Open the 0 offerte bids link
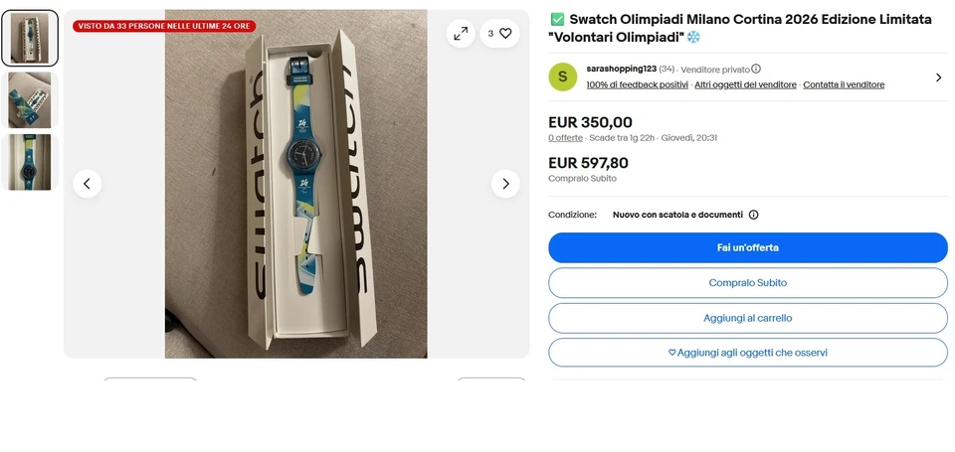 [565, 138]
